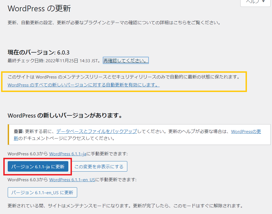Enable auto-updates for all new WordPress versions link
The width and height of the screenshot is (272, 214).
click(x=84, y=85)
